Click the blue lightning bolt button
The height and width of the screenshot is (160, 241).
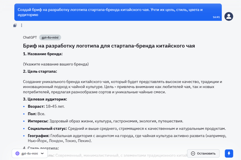(x=229, y=153)
